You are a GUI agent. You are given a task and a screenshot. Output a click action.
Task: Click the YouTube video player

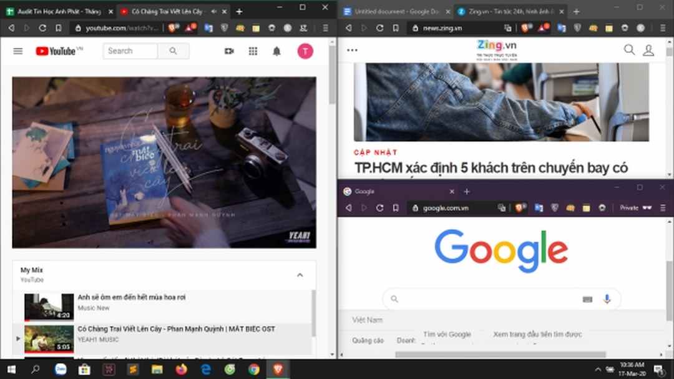164,162
